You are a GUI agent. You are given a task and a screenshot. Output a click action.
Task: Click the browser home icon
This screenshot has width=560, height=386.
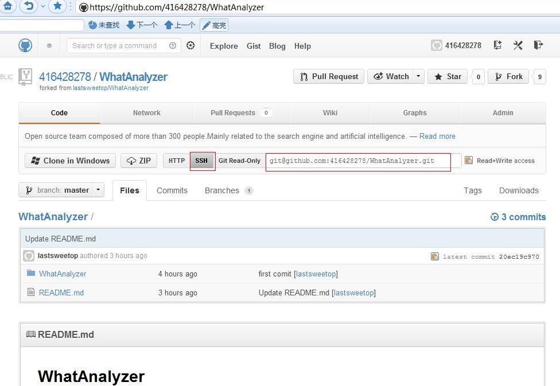point(8,7)
